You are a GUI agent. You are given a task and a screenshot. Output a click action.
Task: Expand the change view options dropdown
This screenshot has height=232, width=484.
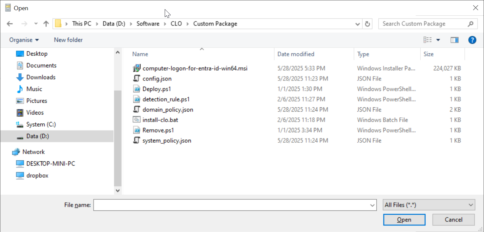click(x=438, y=40)
